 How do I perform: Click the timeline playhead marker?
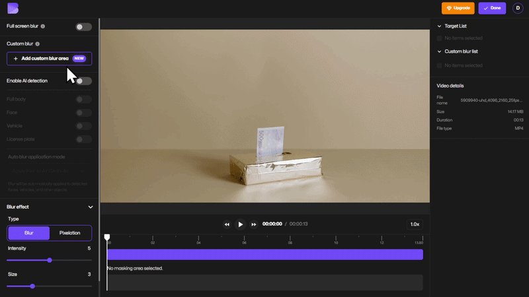tap(107, 238)
